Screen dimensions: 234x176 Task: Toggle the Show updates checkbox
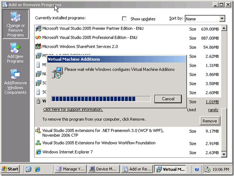[124, 19]
